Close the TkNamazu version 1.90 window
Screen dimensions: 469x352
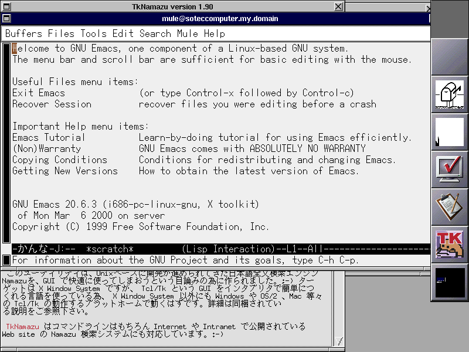pos(338,6)
